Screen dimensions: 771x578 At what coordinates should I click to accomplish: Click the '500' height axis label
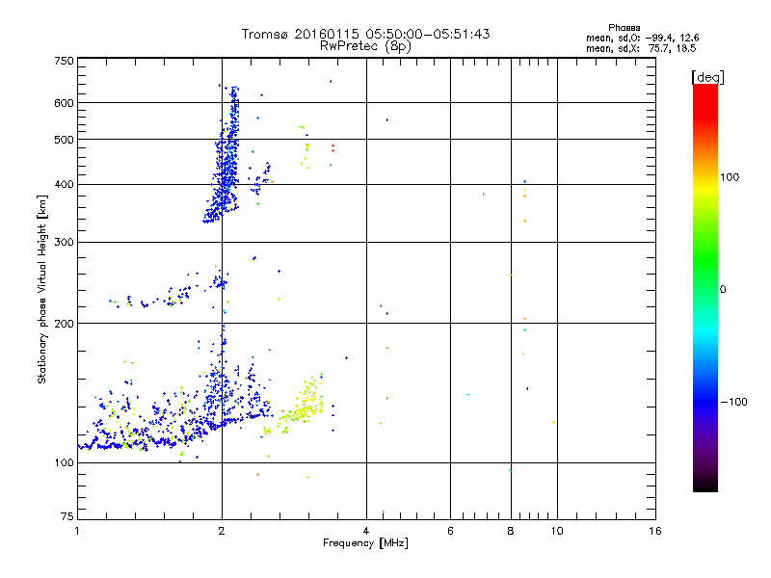point(65,140)
